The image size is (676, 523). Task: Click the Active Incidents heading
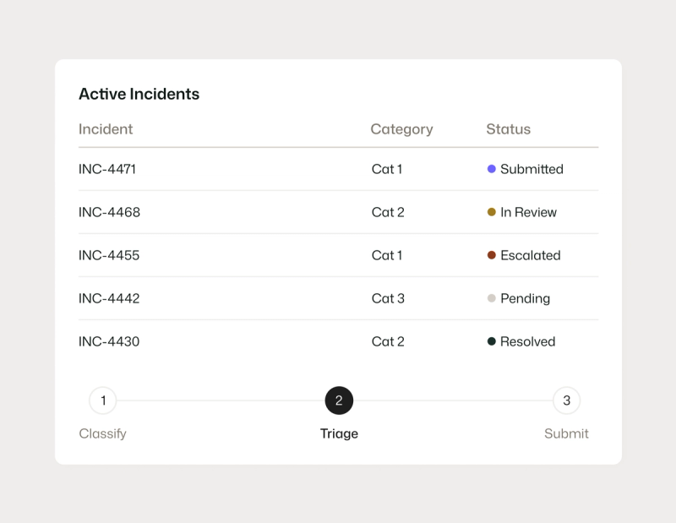[139, 94]
